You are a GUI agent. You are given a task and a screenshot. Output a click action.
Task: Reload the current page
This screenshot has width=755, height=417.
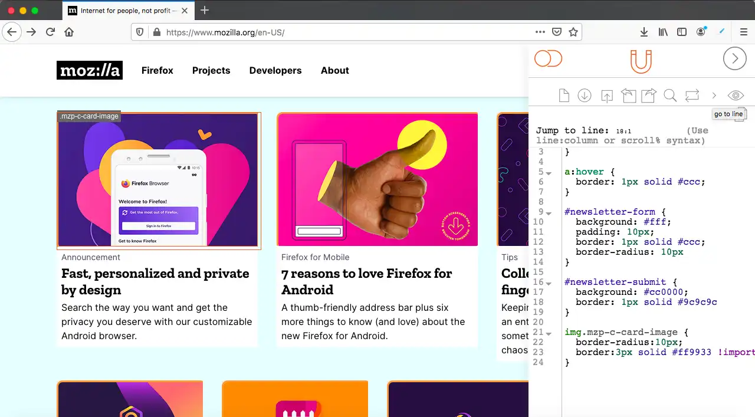point(50,32)
